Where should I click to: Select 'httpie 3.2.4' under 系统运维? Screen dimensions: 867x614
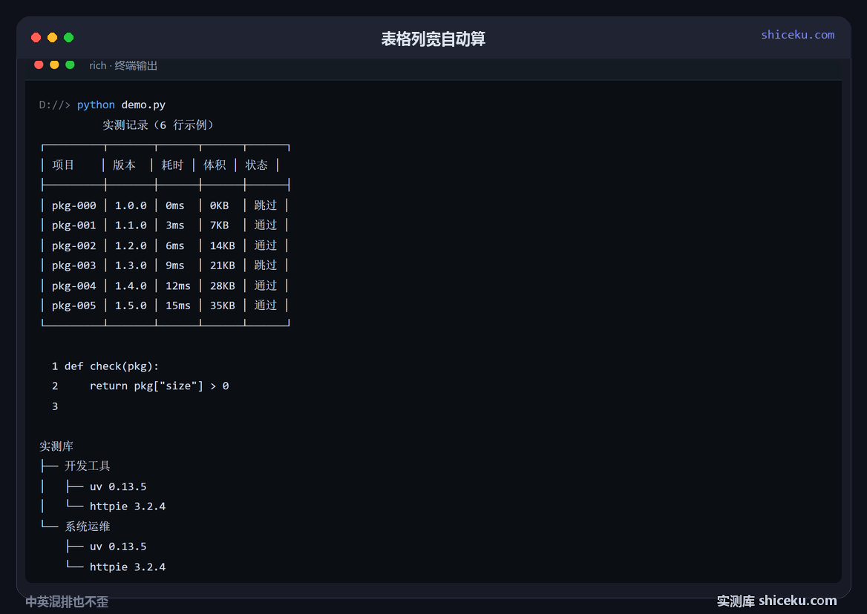(128, 567)
